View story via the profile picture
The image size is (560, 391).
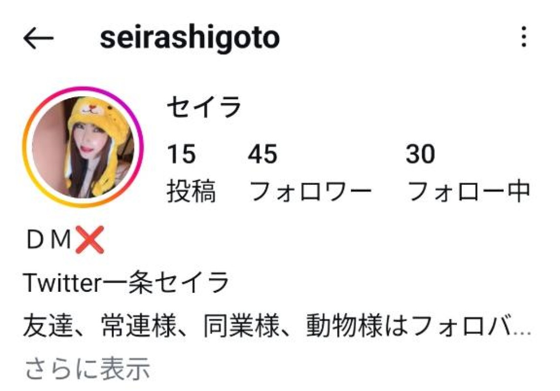coord(83,147)
